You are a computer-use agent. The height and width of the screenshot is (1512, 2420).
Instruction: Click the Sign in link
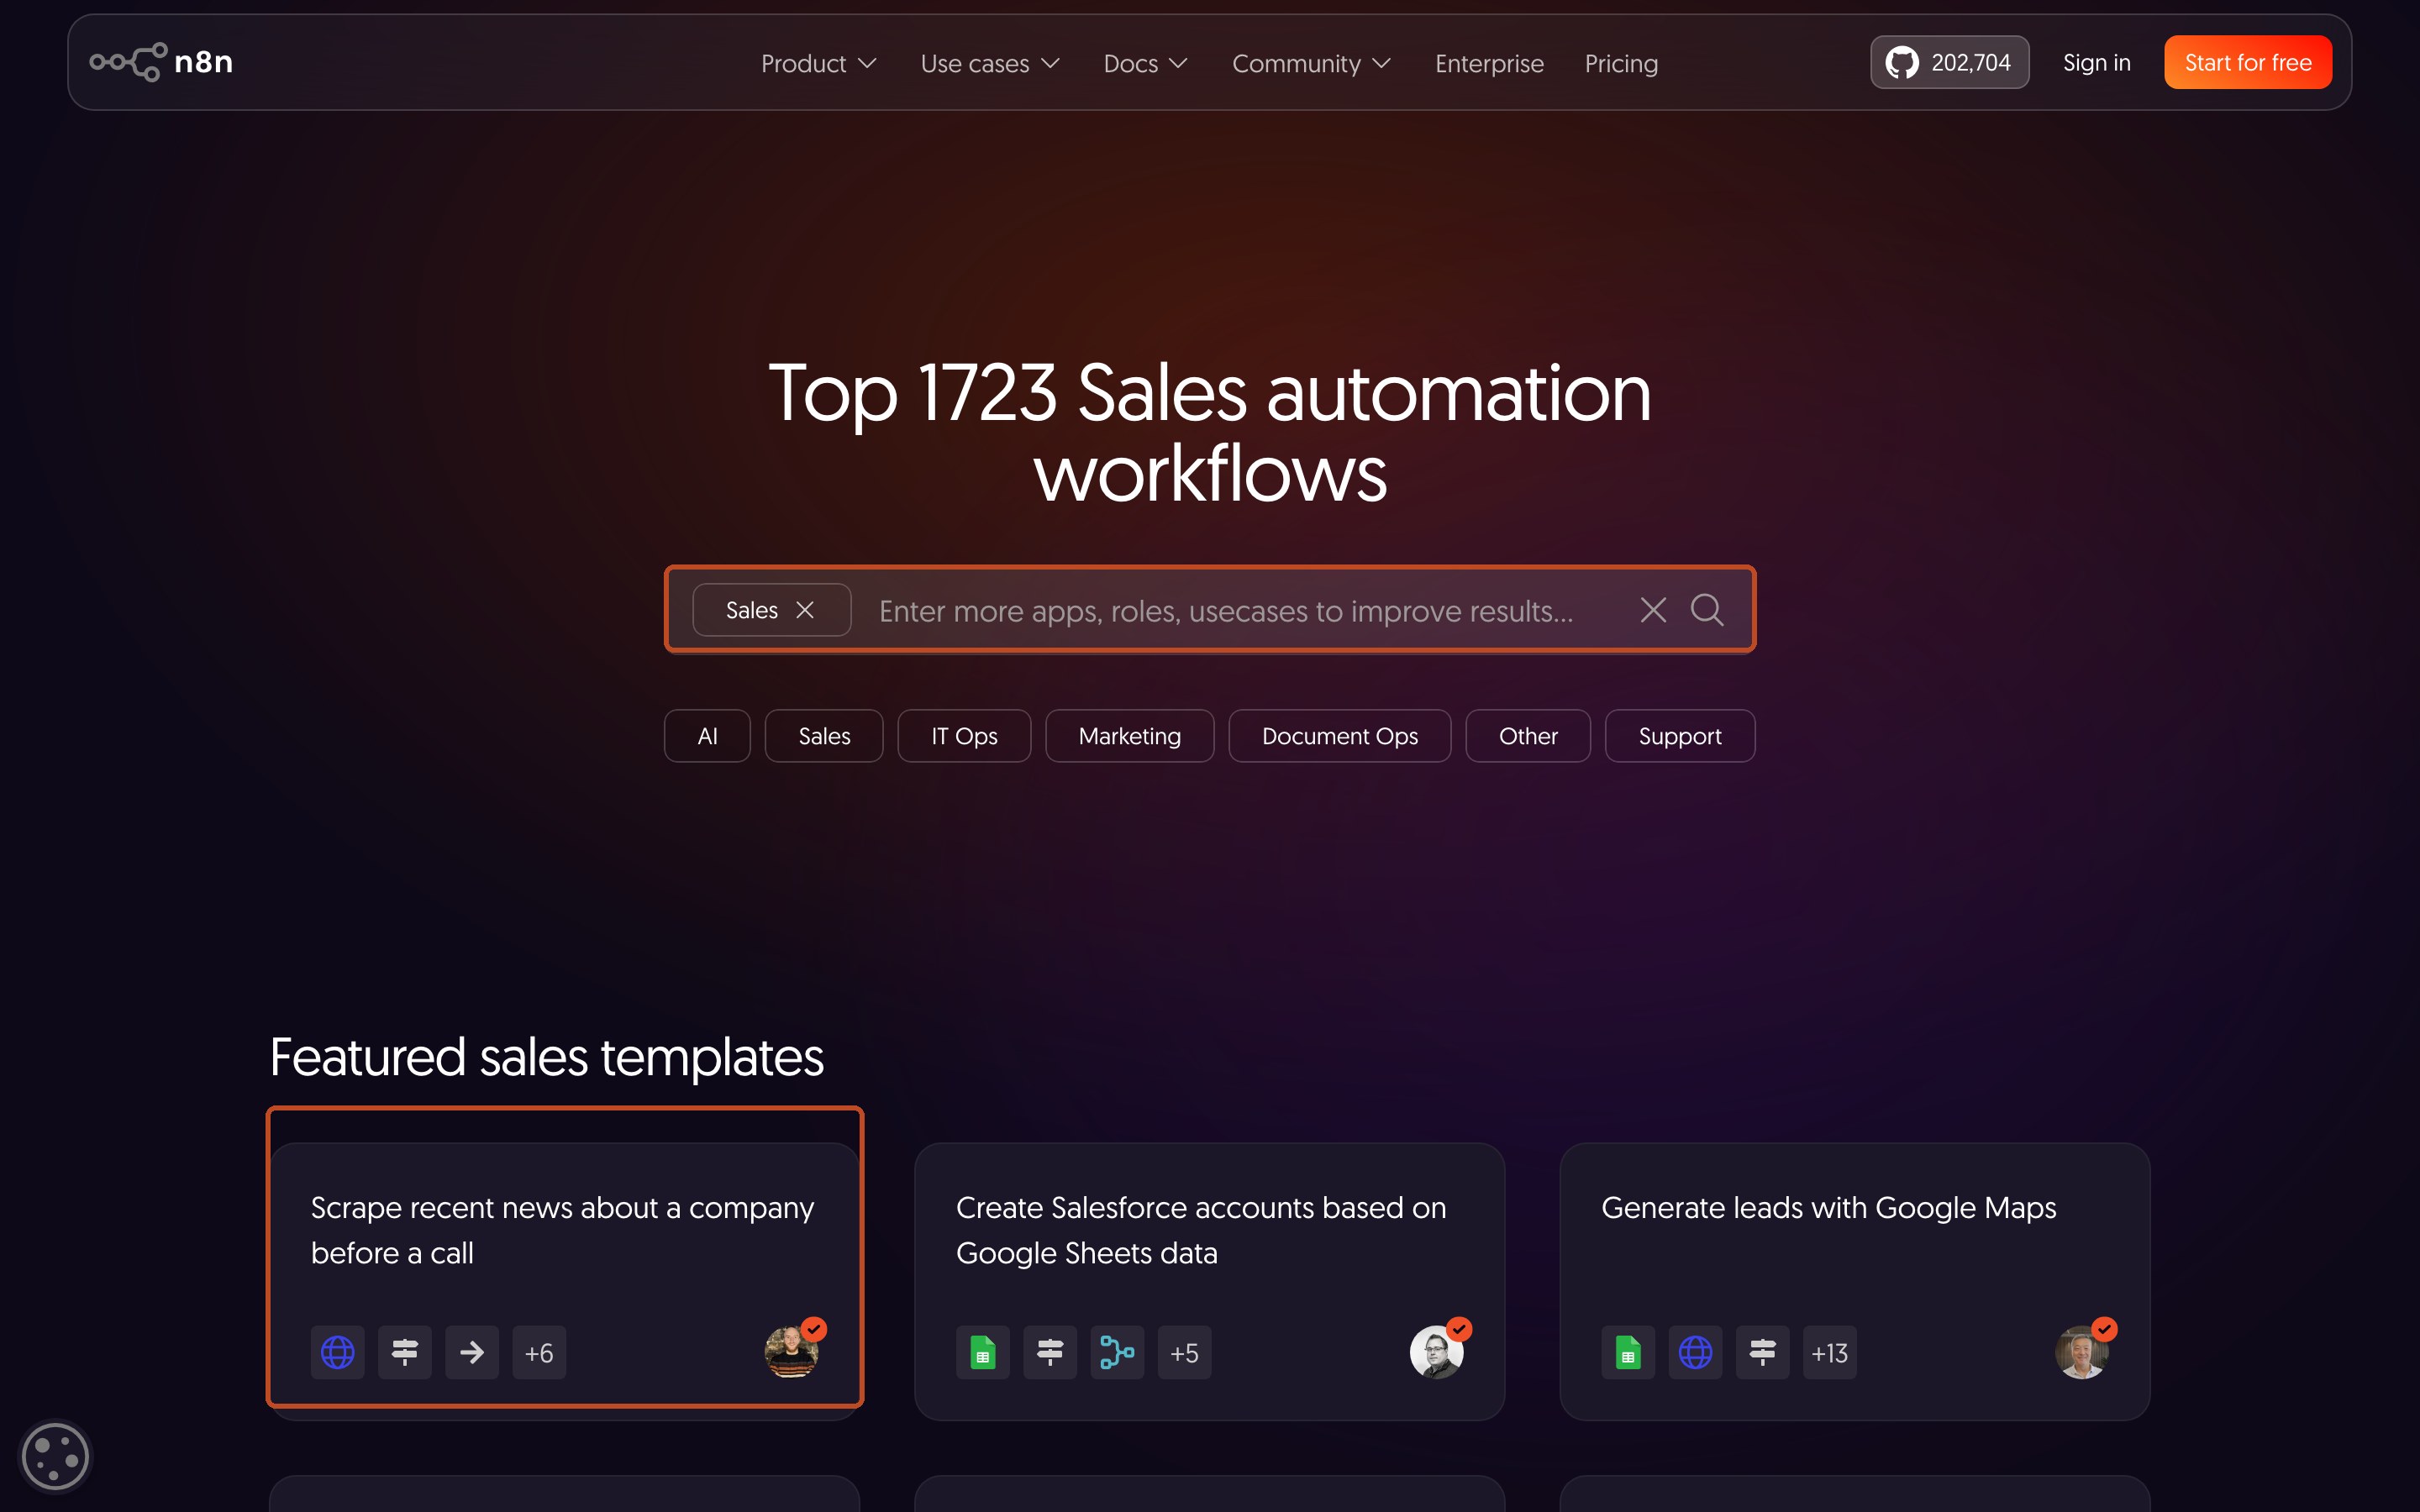tap(2097, 62)
